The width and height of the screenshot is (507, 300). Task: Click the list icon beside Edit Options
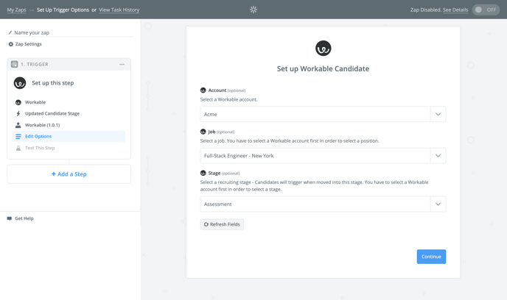click(18, 137)
